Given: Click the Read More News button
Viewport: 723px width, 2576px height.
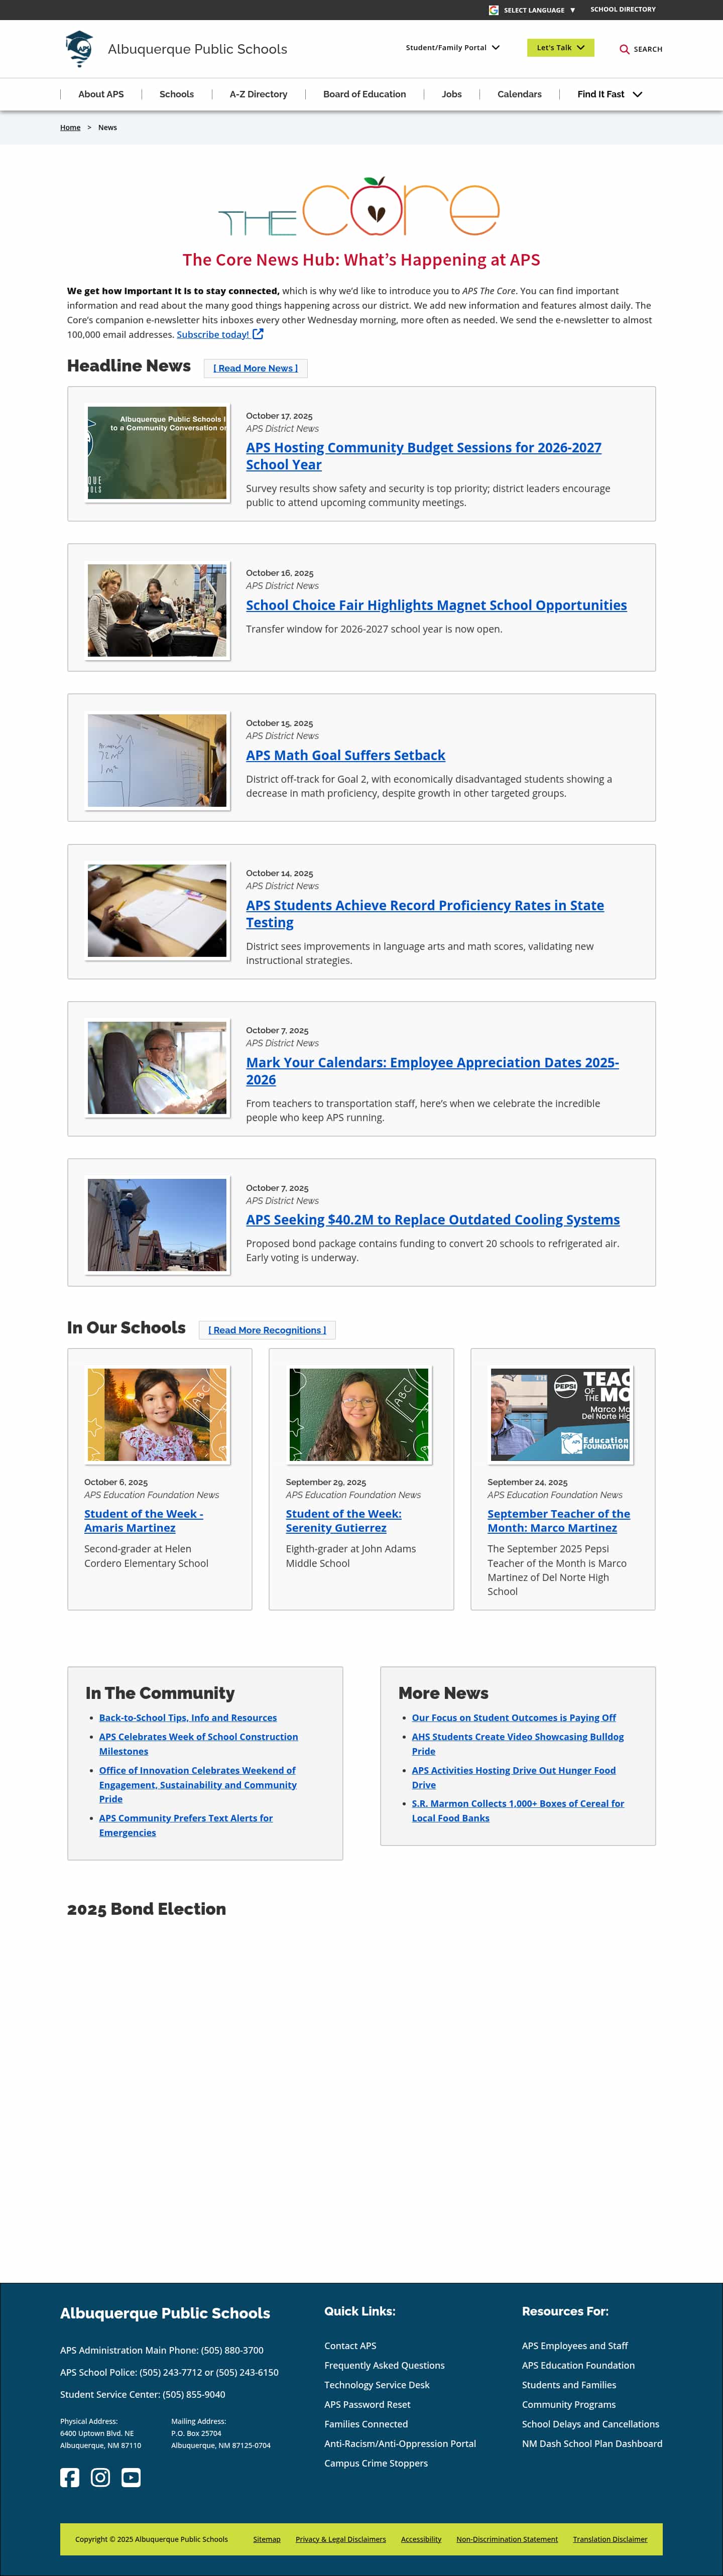Looking at the screenshot, I should pos(256,368).
